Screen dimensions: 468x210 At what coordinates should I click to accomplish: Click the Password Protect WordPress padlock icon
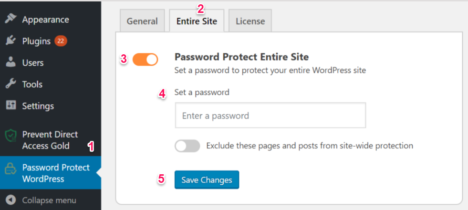[x=11, y=170]
